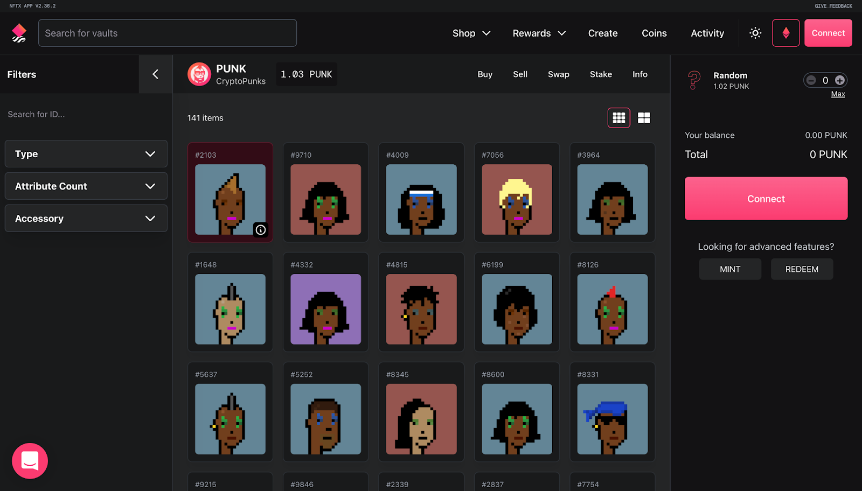The height and width of the screenshot is (491, 862).
Task: Select the Sell tab
Action: pyautogui.click(x=520, y=74)
